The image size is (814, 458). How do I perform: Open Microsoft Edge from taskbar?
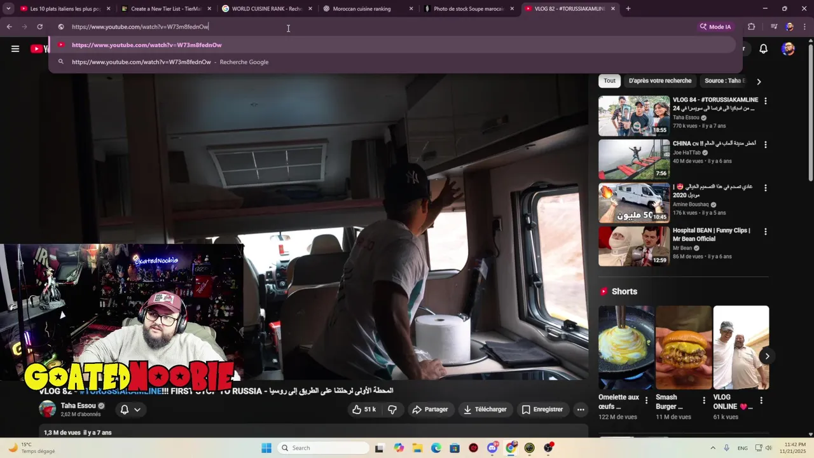click(436, 448)
